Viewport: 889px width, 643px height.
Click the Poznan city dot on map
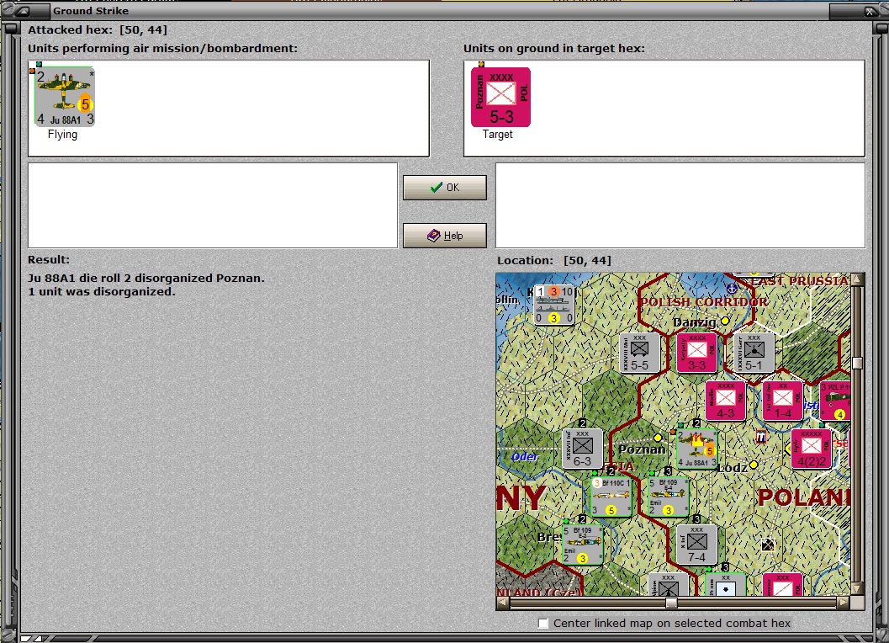tap(658, 438)
